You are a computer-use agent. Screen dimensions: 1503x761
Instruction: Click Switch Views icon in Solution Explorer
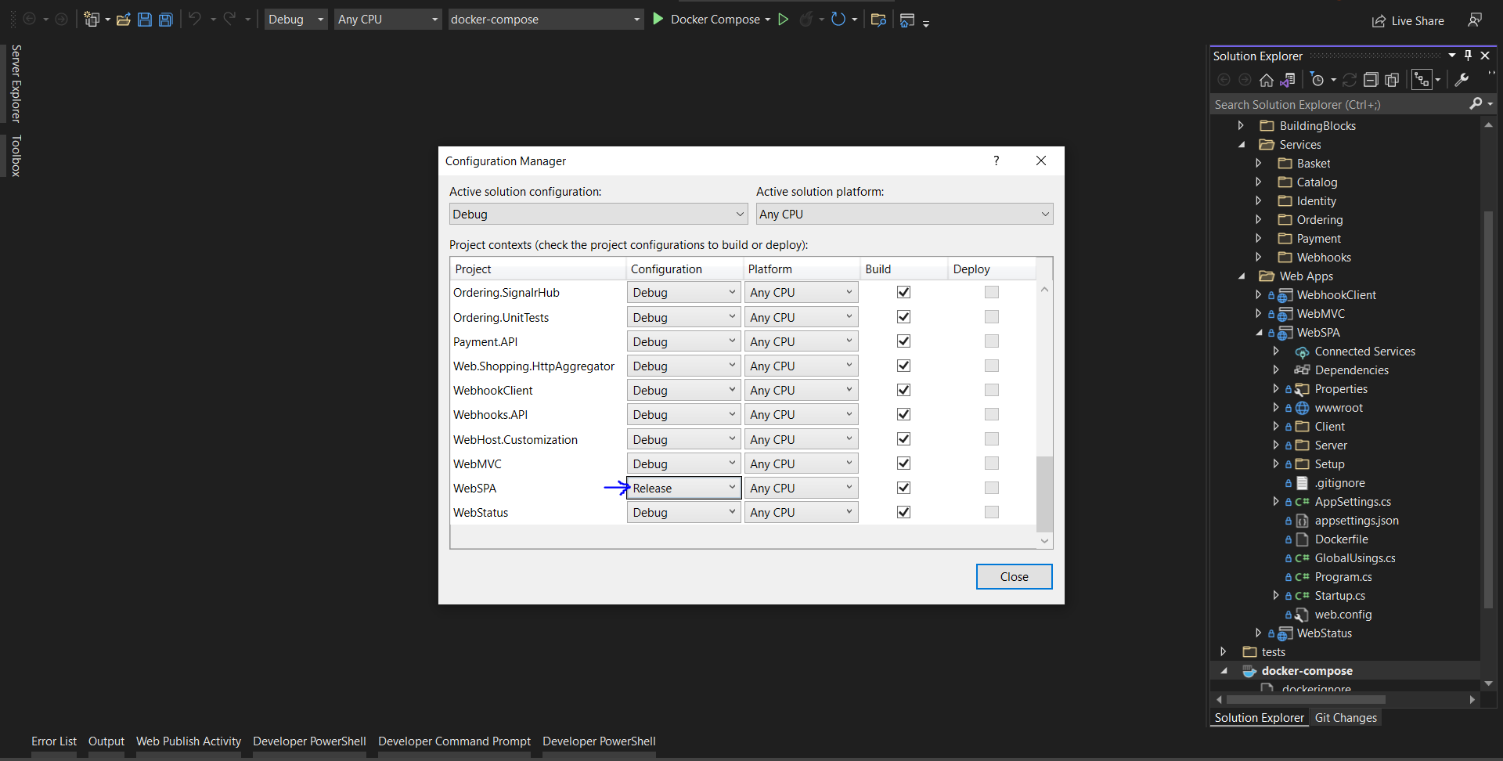point(1287,80)
